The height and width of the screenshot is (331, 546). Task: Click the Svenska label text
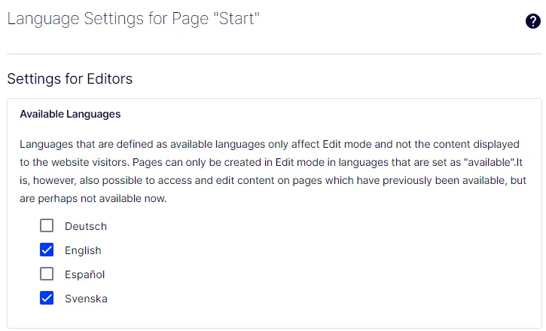86,299
